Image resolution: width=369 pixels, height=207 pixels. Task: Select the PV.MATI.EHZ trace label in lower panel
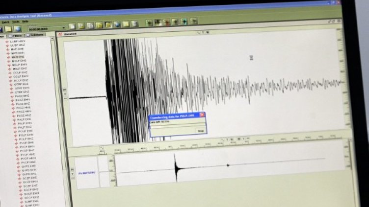click(x=86, y=173)
